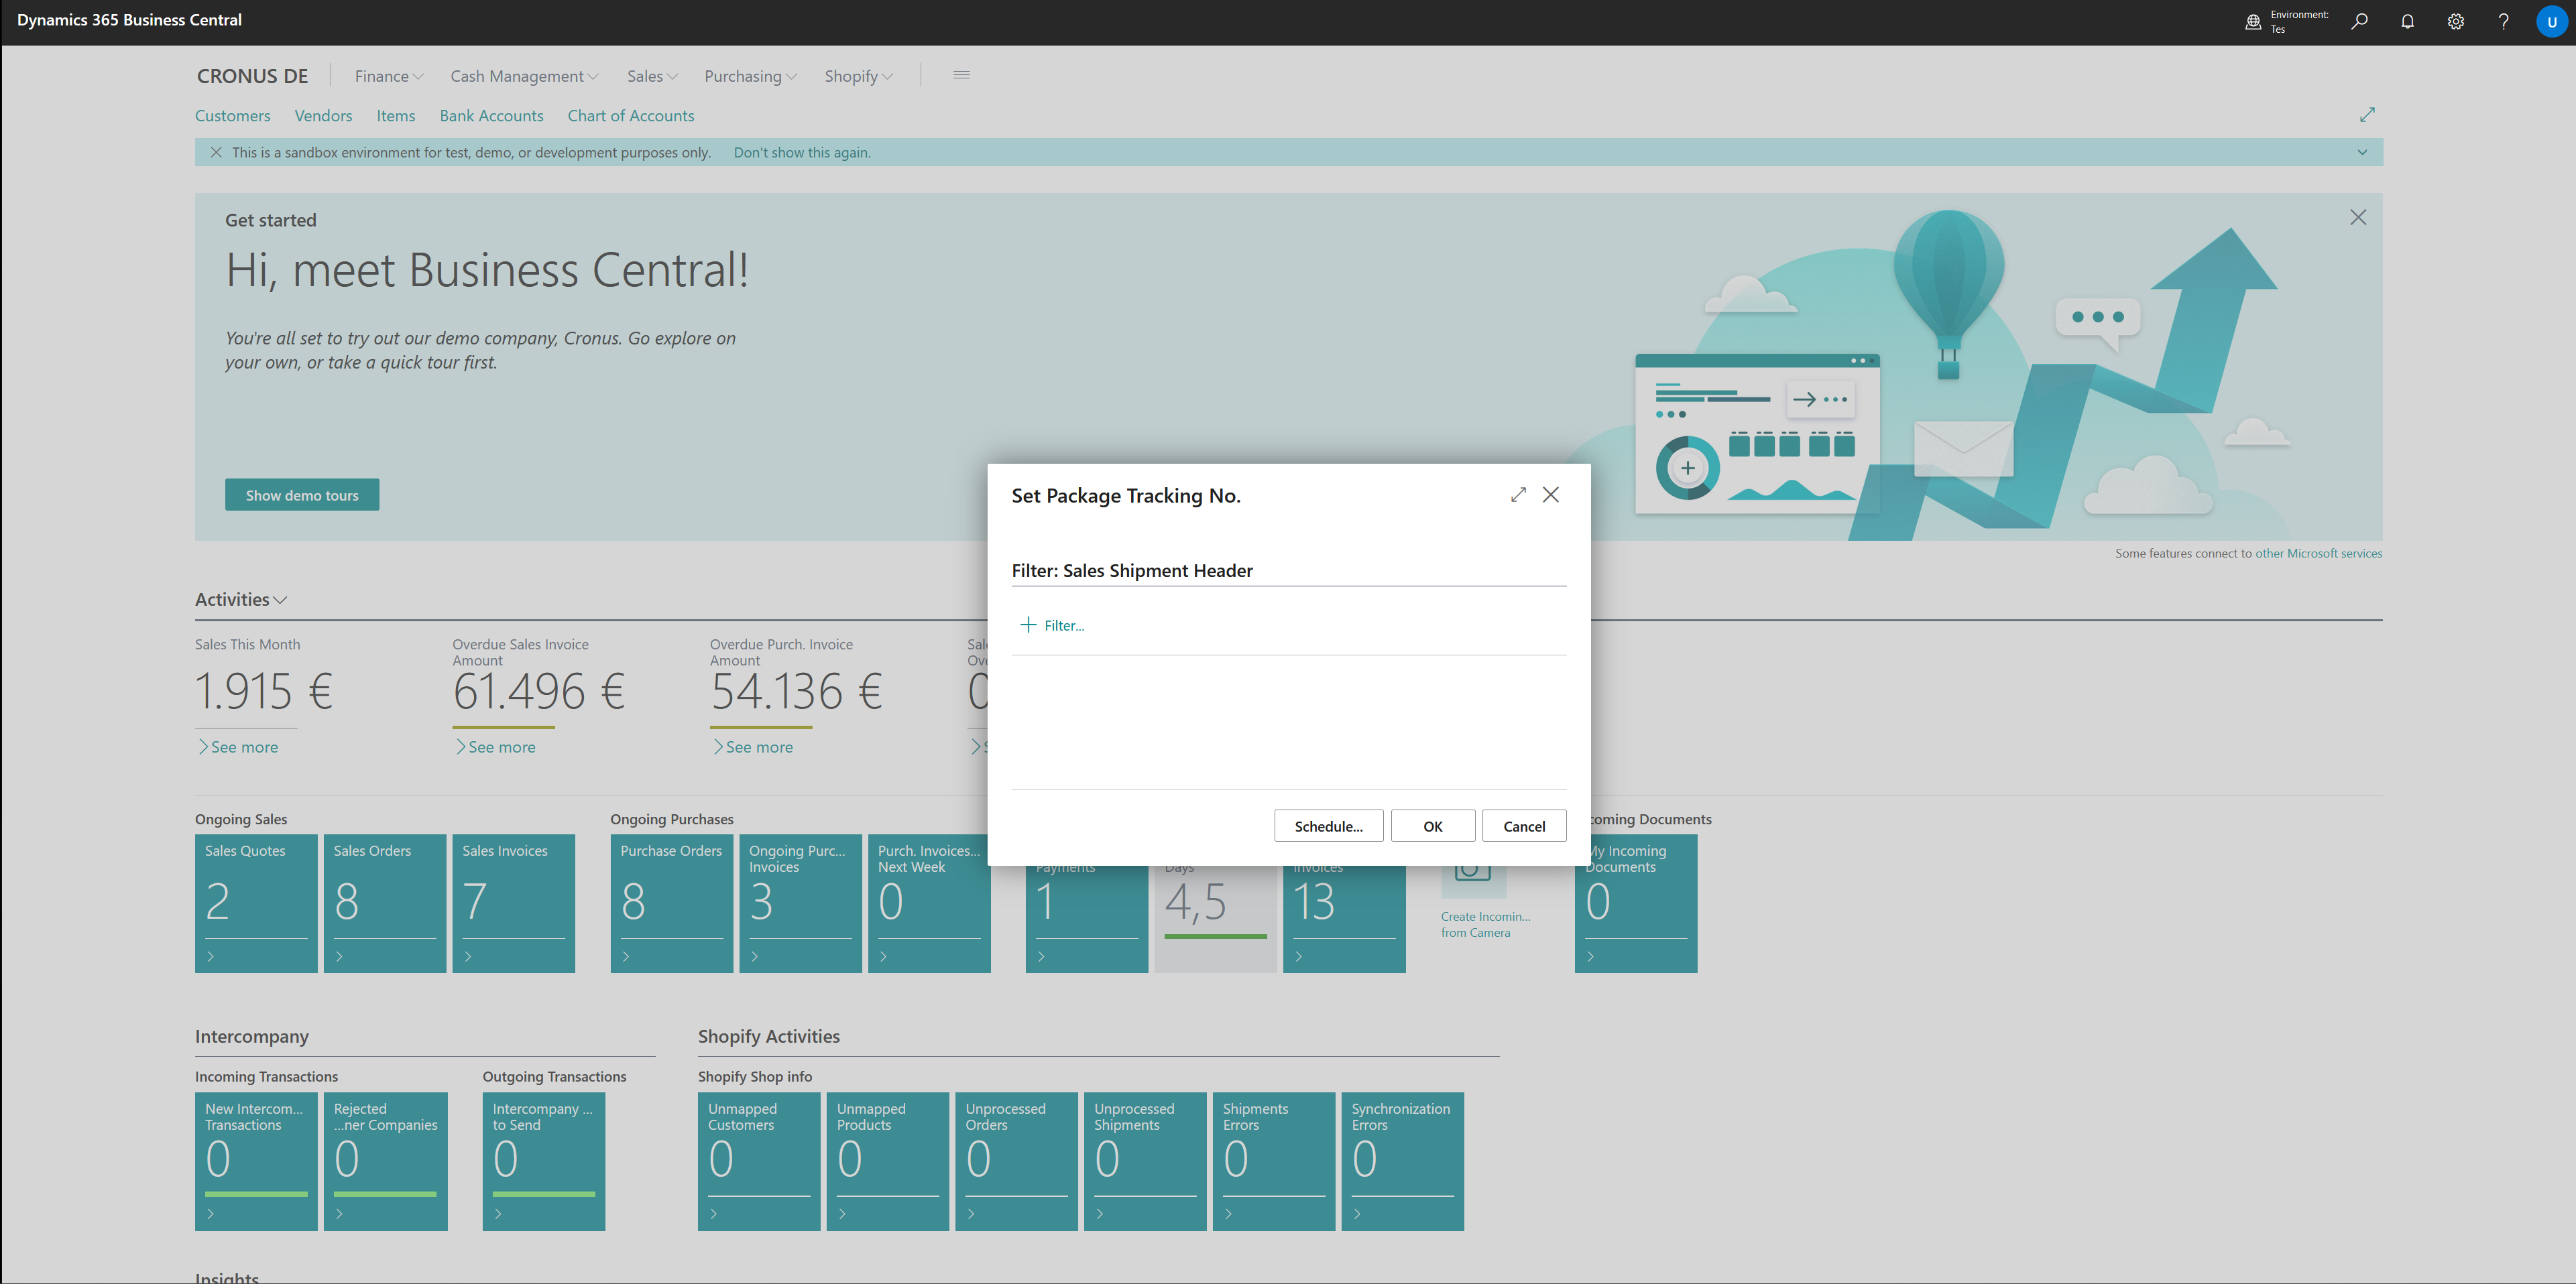Collapse the Activities section chevron
This screenshot has height=1284, width=2576.
tap(281, 600)
